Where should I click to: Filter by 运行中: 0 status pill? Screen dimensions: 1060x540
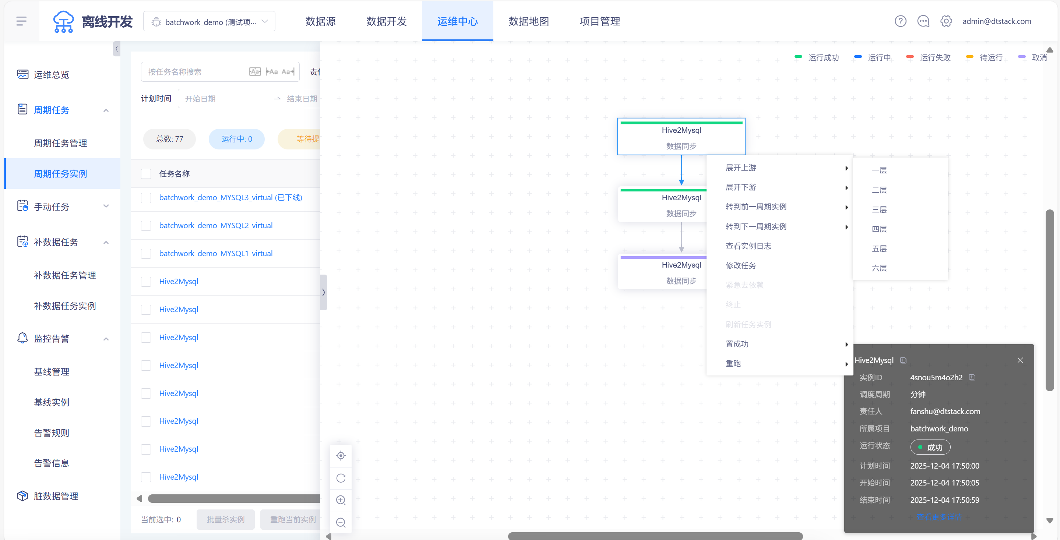pyautogui.click(x=237, y=139)
